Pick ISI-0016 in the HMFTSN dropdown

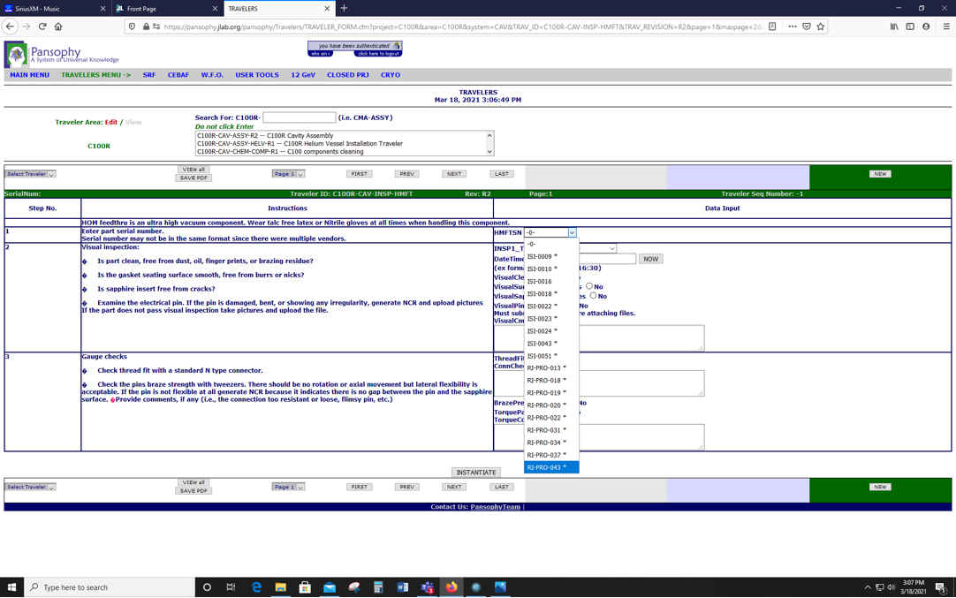pos(540,282)
